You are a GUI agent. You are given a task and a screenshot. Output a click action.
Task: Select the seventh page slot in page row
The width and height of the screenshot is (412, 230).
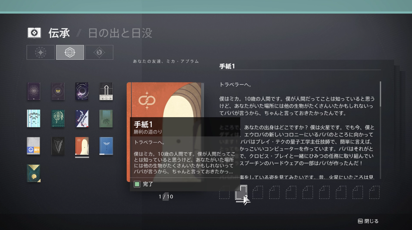[324, 192]
